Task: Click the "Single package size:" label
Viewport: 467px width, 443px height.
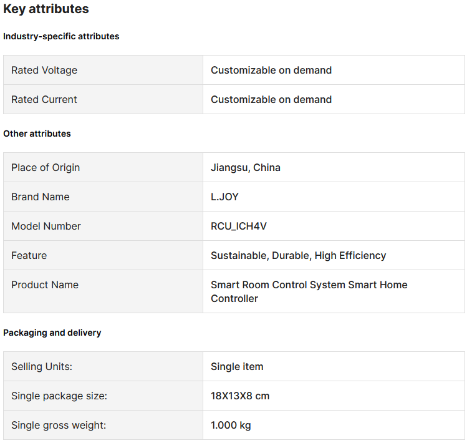Action: (x=59, y=396)
